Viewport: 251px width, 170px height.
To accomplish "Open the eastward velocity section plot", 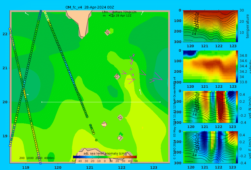I will 209,147.
